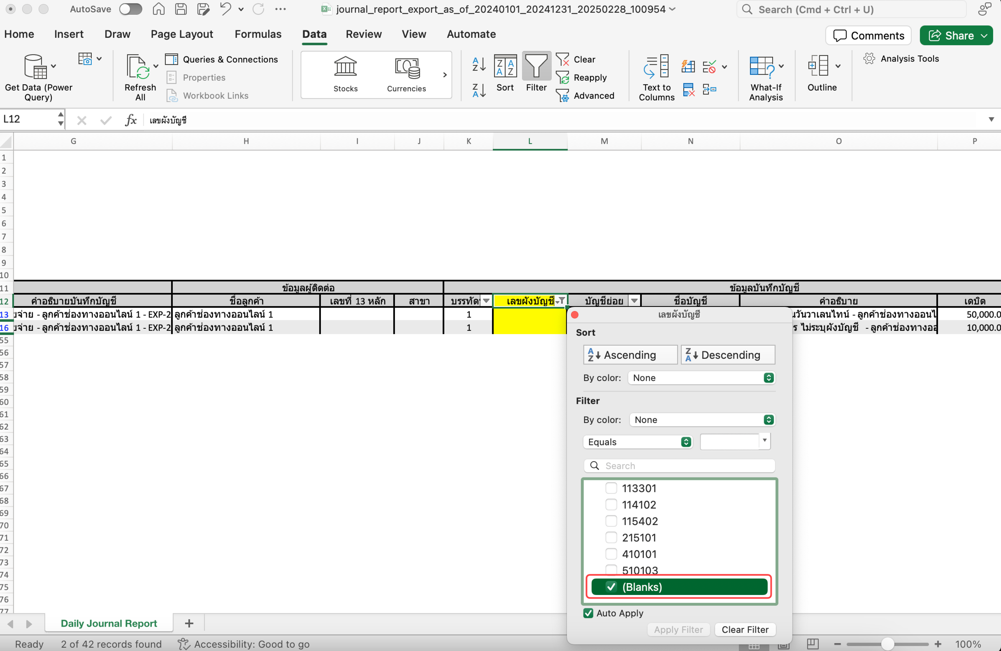
Task: Open the Sort By color dropdown
Action: pyautogui.click(x=701, y=377)
